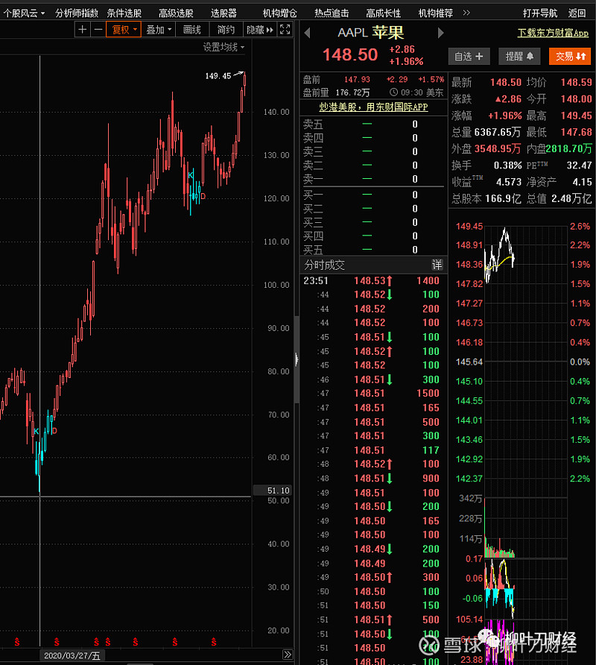Open 分析师指数 menu

[x=77, y=13]
